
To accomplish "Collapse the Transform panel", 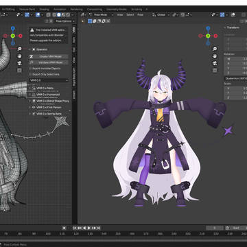I will click(225, 27).
